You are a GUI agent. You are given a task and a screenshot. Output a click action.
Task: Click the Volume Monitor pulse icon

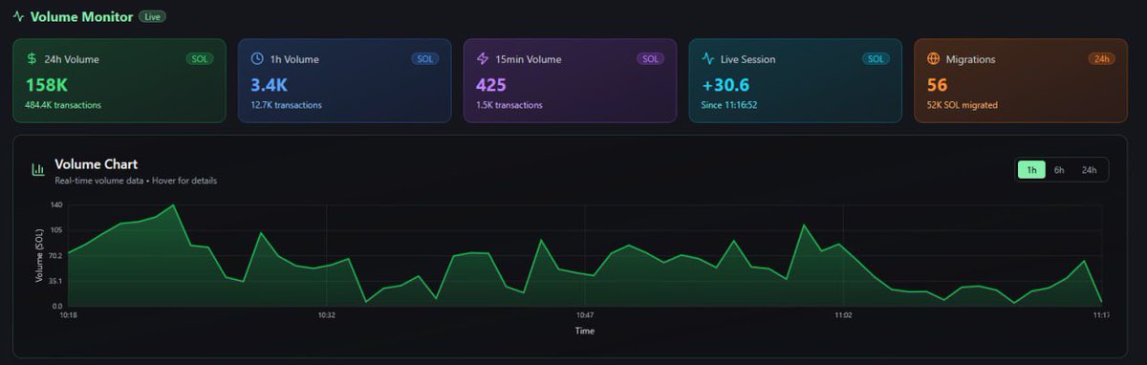point(18,16)
